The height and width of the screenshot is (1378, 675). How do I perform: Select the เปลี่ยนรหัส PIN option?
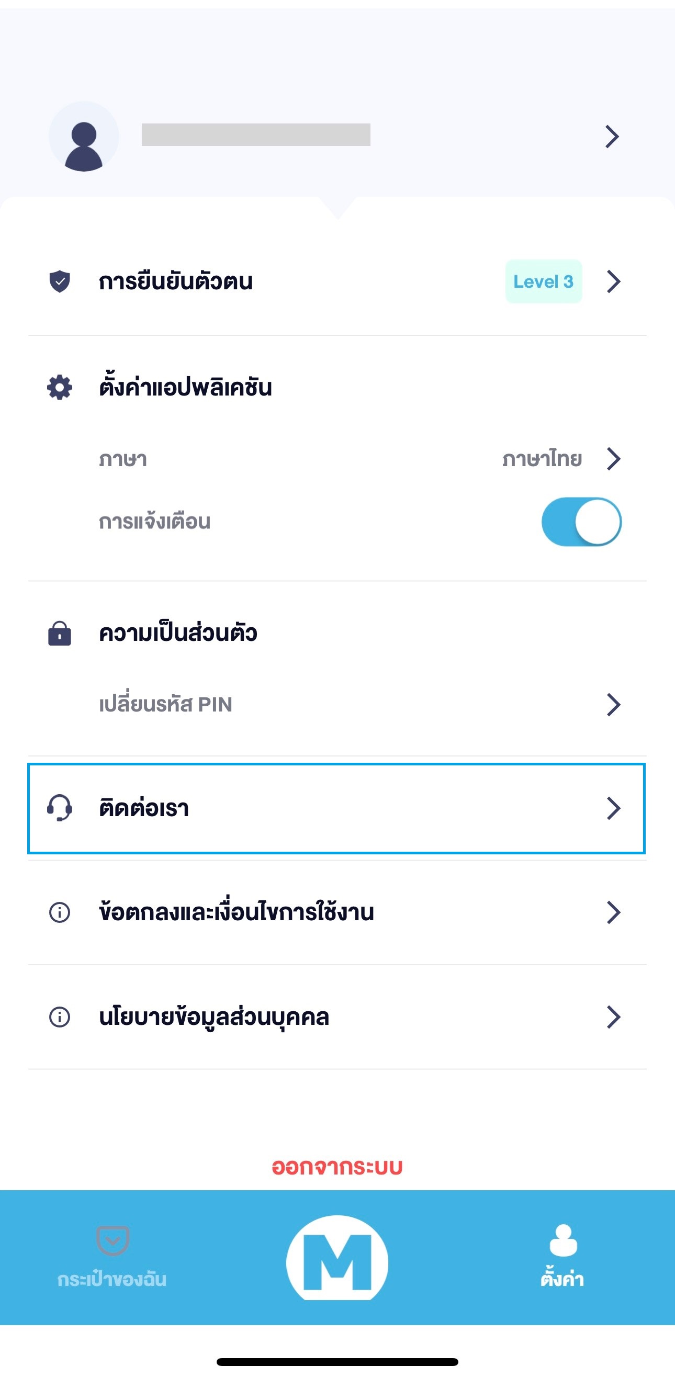166,705
